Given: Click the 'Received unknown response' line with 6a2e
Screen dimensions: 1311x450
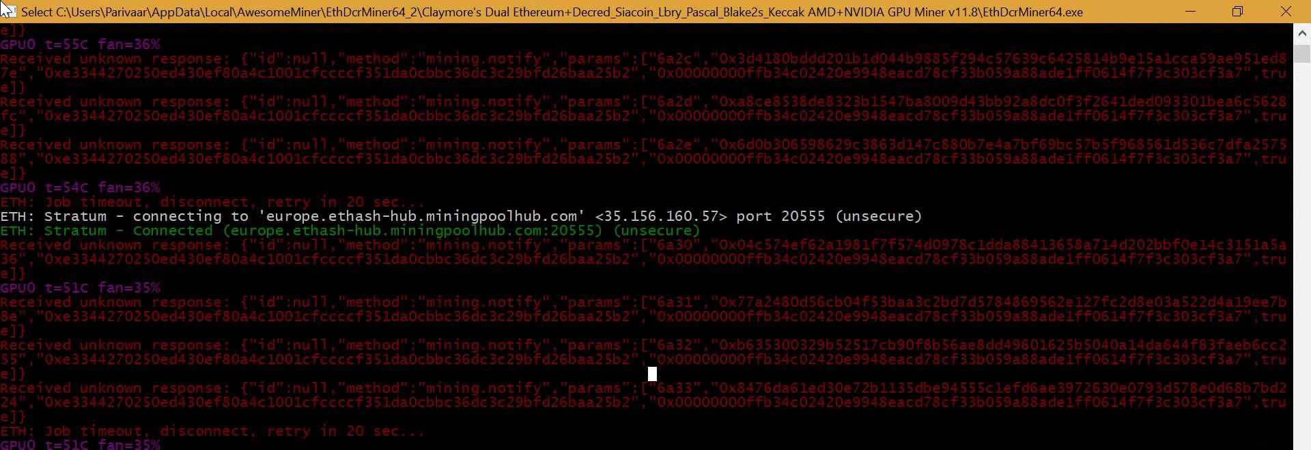Looking at the screenshot, I should 643,145.
